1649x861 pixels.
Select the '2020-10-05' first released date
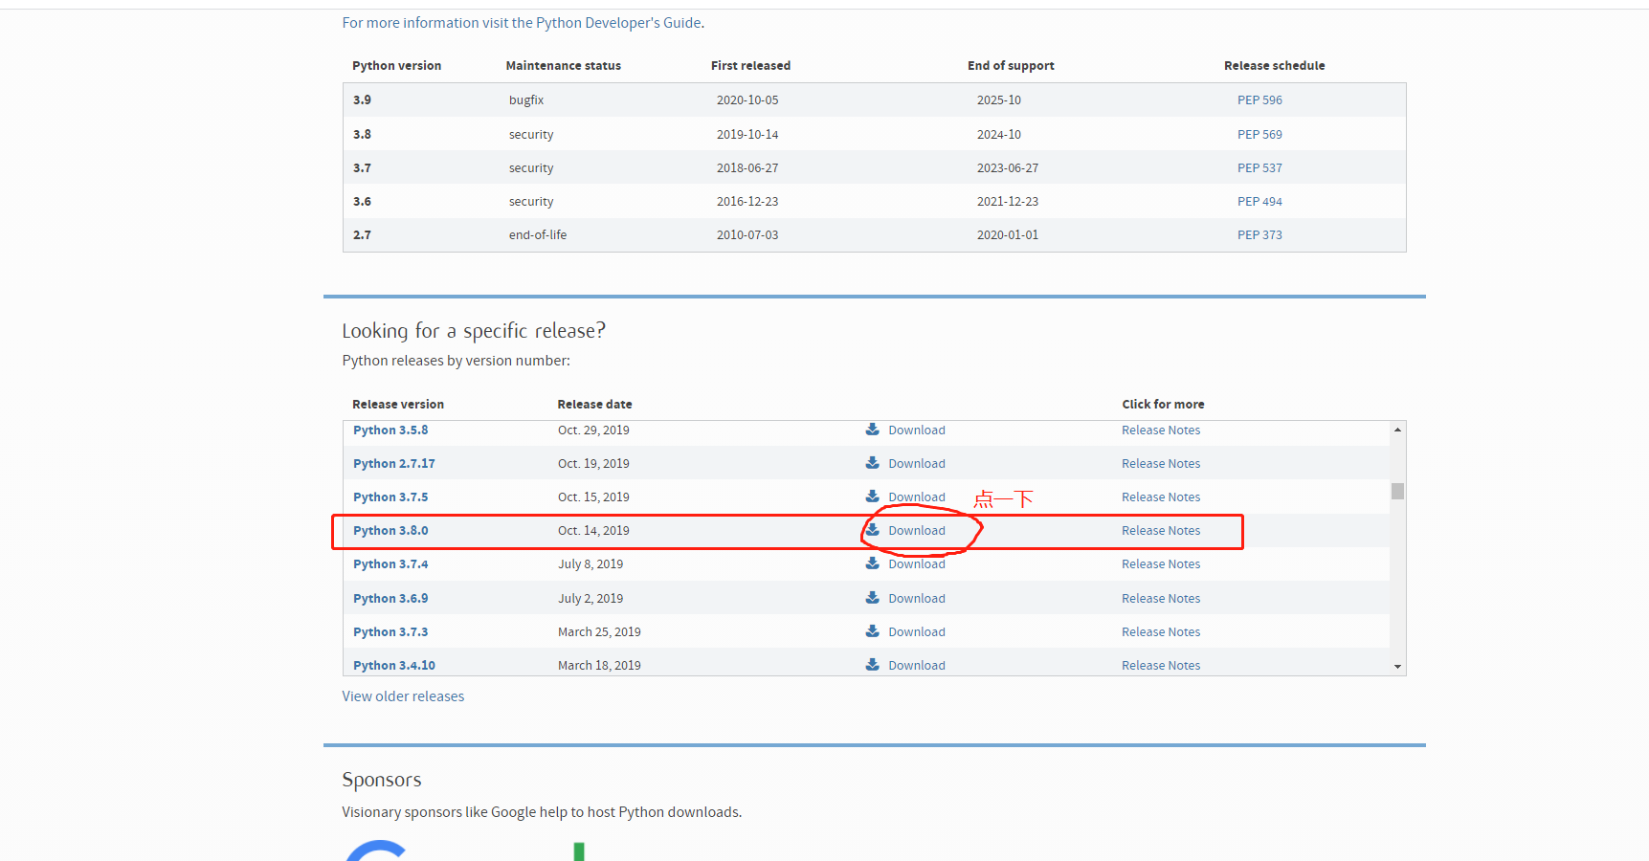tap(747, 99)
